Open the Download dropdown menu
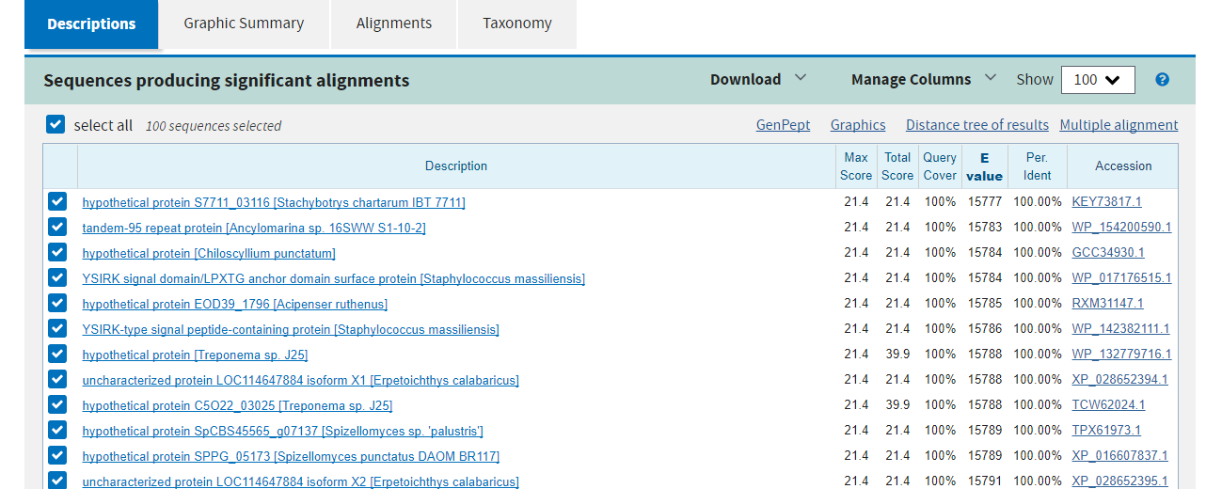This screenshot has height=489, width=1206. (x=757, y=80)
